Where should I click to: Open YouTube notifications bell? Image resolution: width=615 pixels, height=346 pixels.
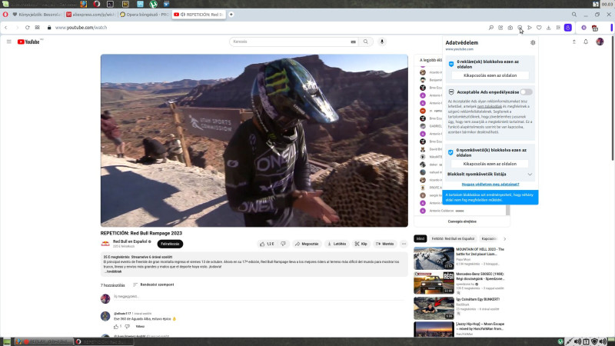(x=586, y=42)
